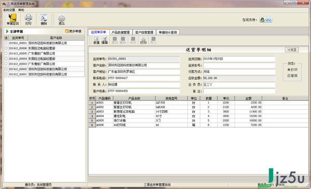Click the 客户地址 input field
This screenshot has width=311, height=189.
pyautogui.click(x=144, y=72)
